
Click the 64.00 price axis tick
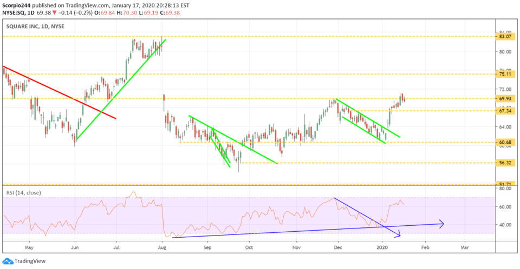point(505,127)
